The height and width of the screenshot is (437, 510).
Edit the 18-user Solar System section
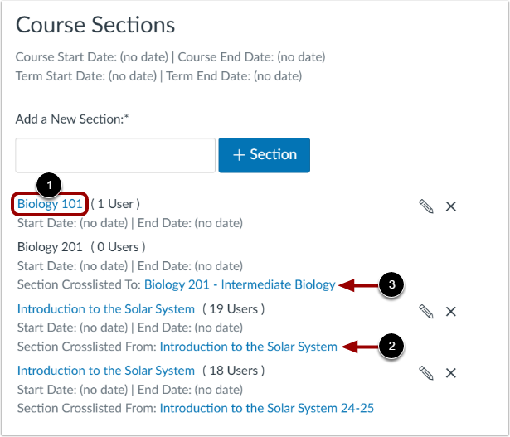click(x=426, y=372)
